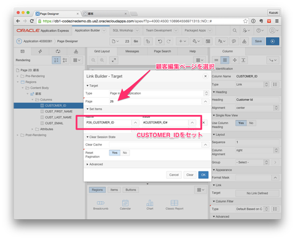Switch to Page Shared Components tab icon
Image resolution: width=295 pixels, height=239 pixels.
point(76,52)
